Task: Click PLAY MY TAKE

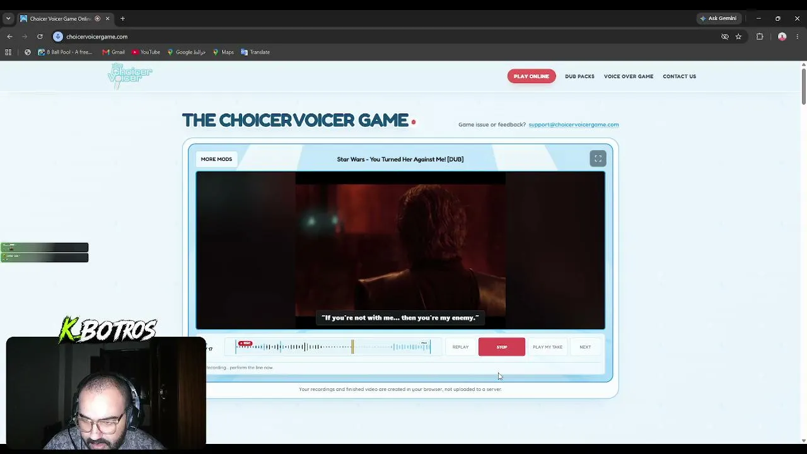Action: (x=547, y=347)
